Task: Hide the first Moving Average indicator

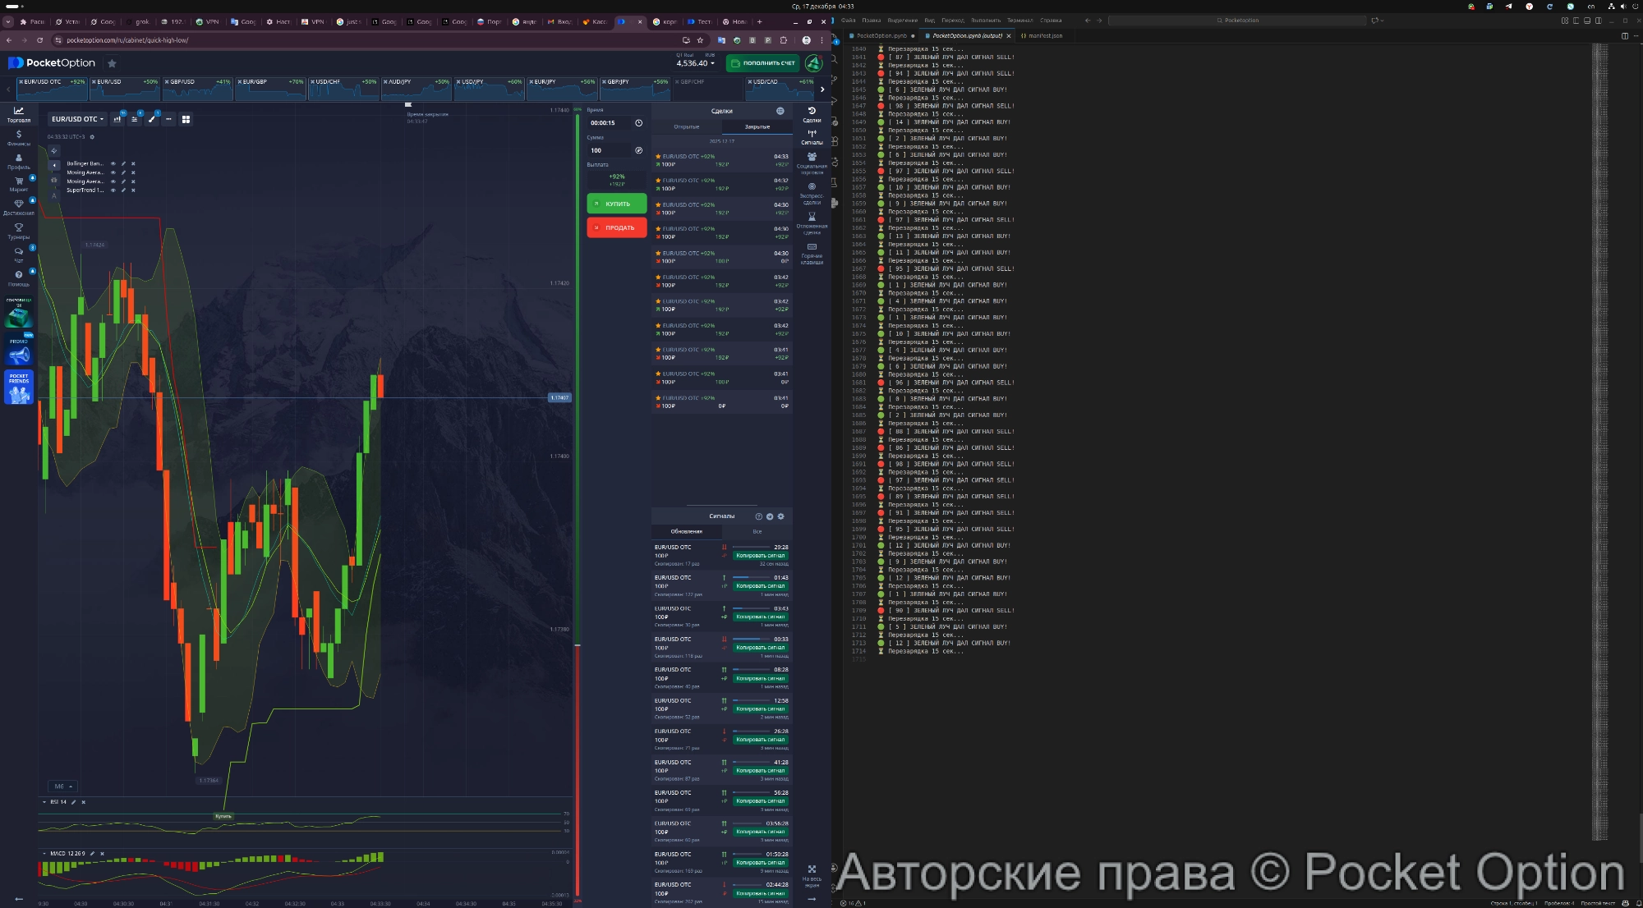Action: pyautogui.click(x=113, y=172)
